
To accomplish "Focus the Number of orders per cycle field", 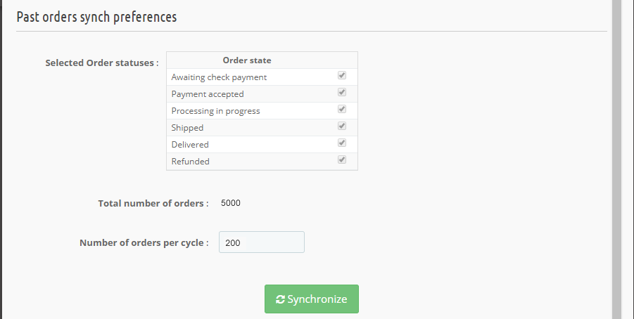I will click(x=262, y=242).
